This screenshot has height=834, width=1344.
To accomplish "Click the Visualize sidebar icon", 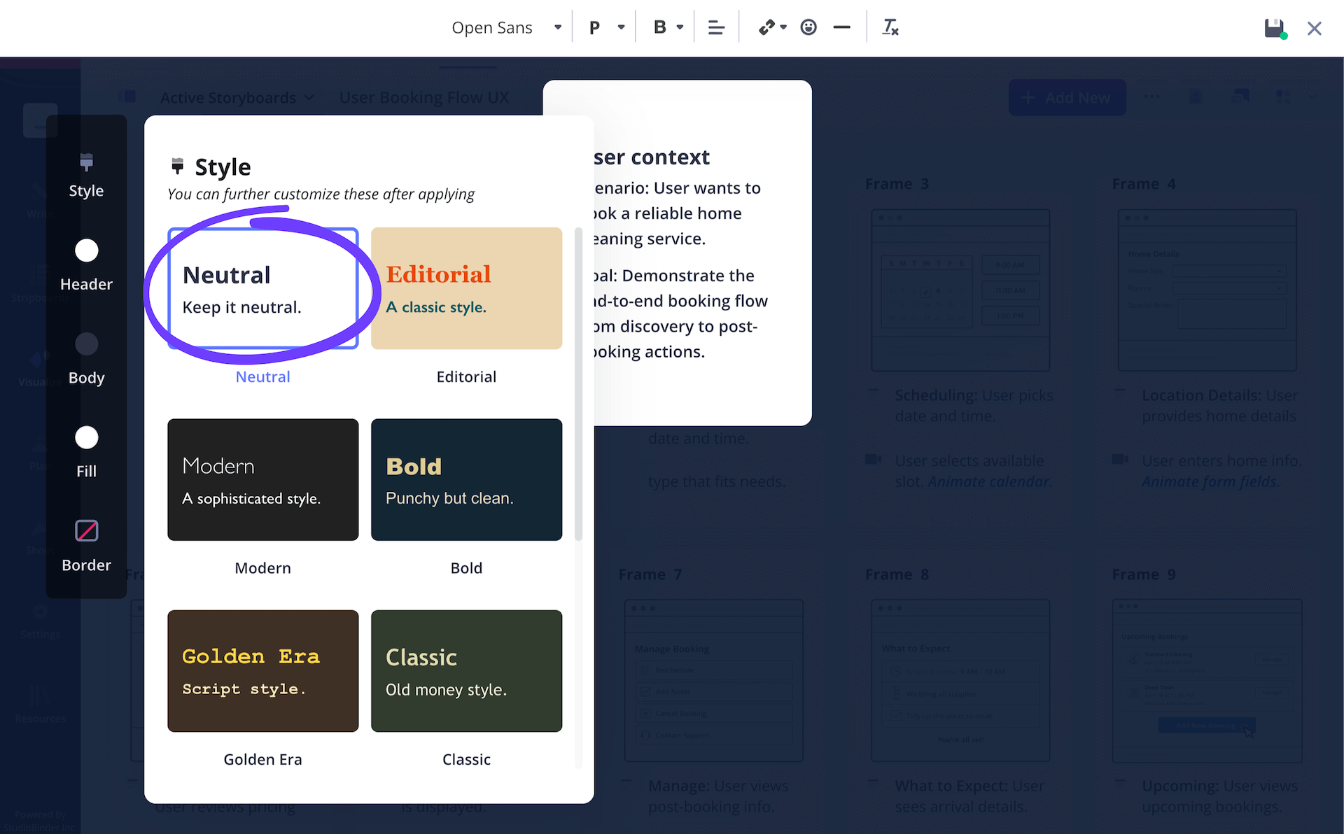I will click(40, 364).
